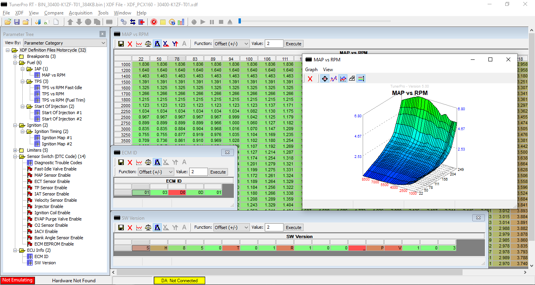Toggle the crosshair icon in graph toolbar
The image size is (535, 285).
pyautogui.click(x=324, y=79)
